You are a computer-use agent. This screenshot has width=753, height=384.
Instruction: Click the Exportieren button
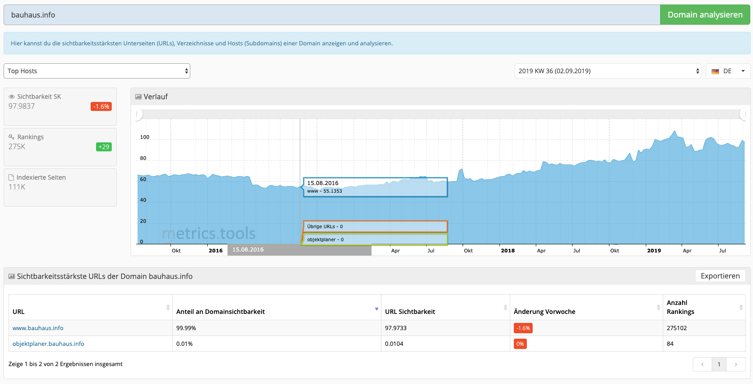(720, 276)
